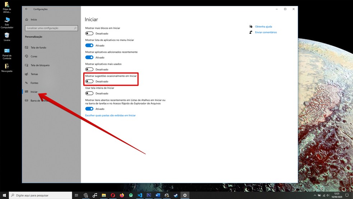Image resolution: width=353 pixels, height=199 pixels.
Task: Open Task View on the taskbar
Action: tap(76, 195)
